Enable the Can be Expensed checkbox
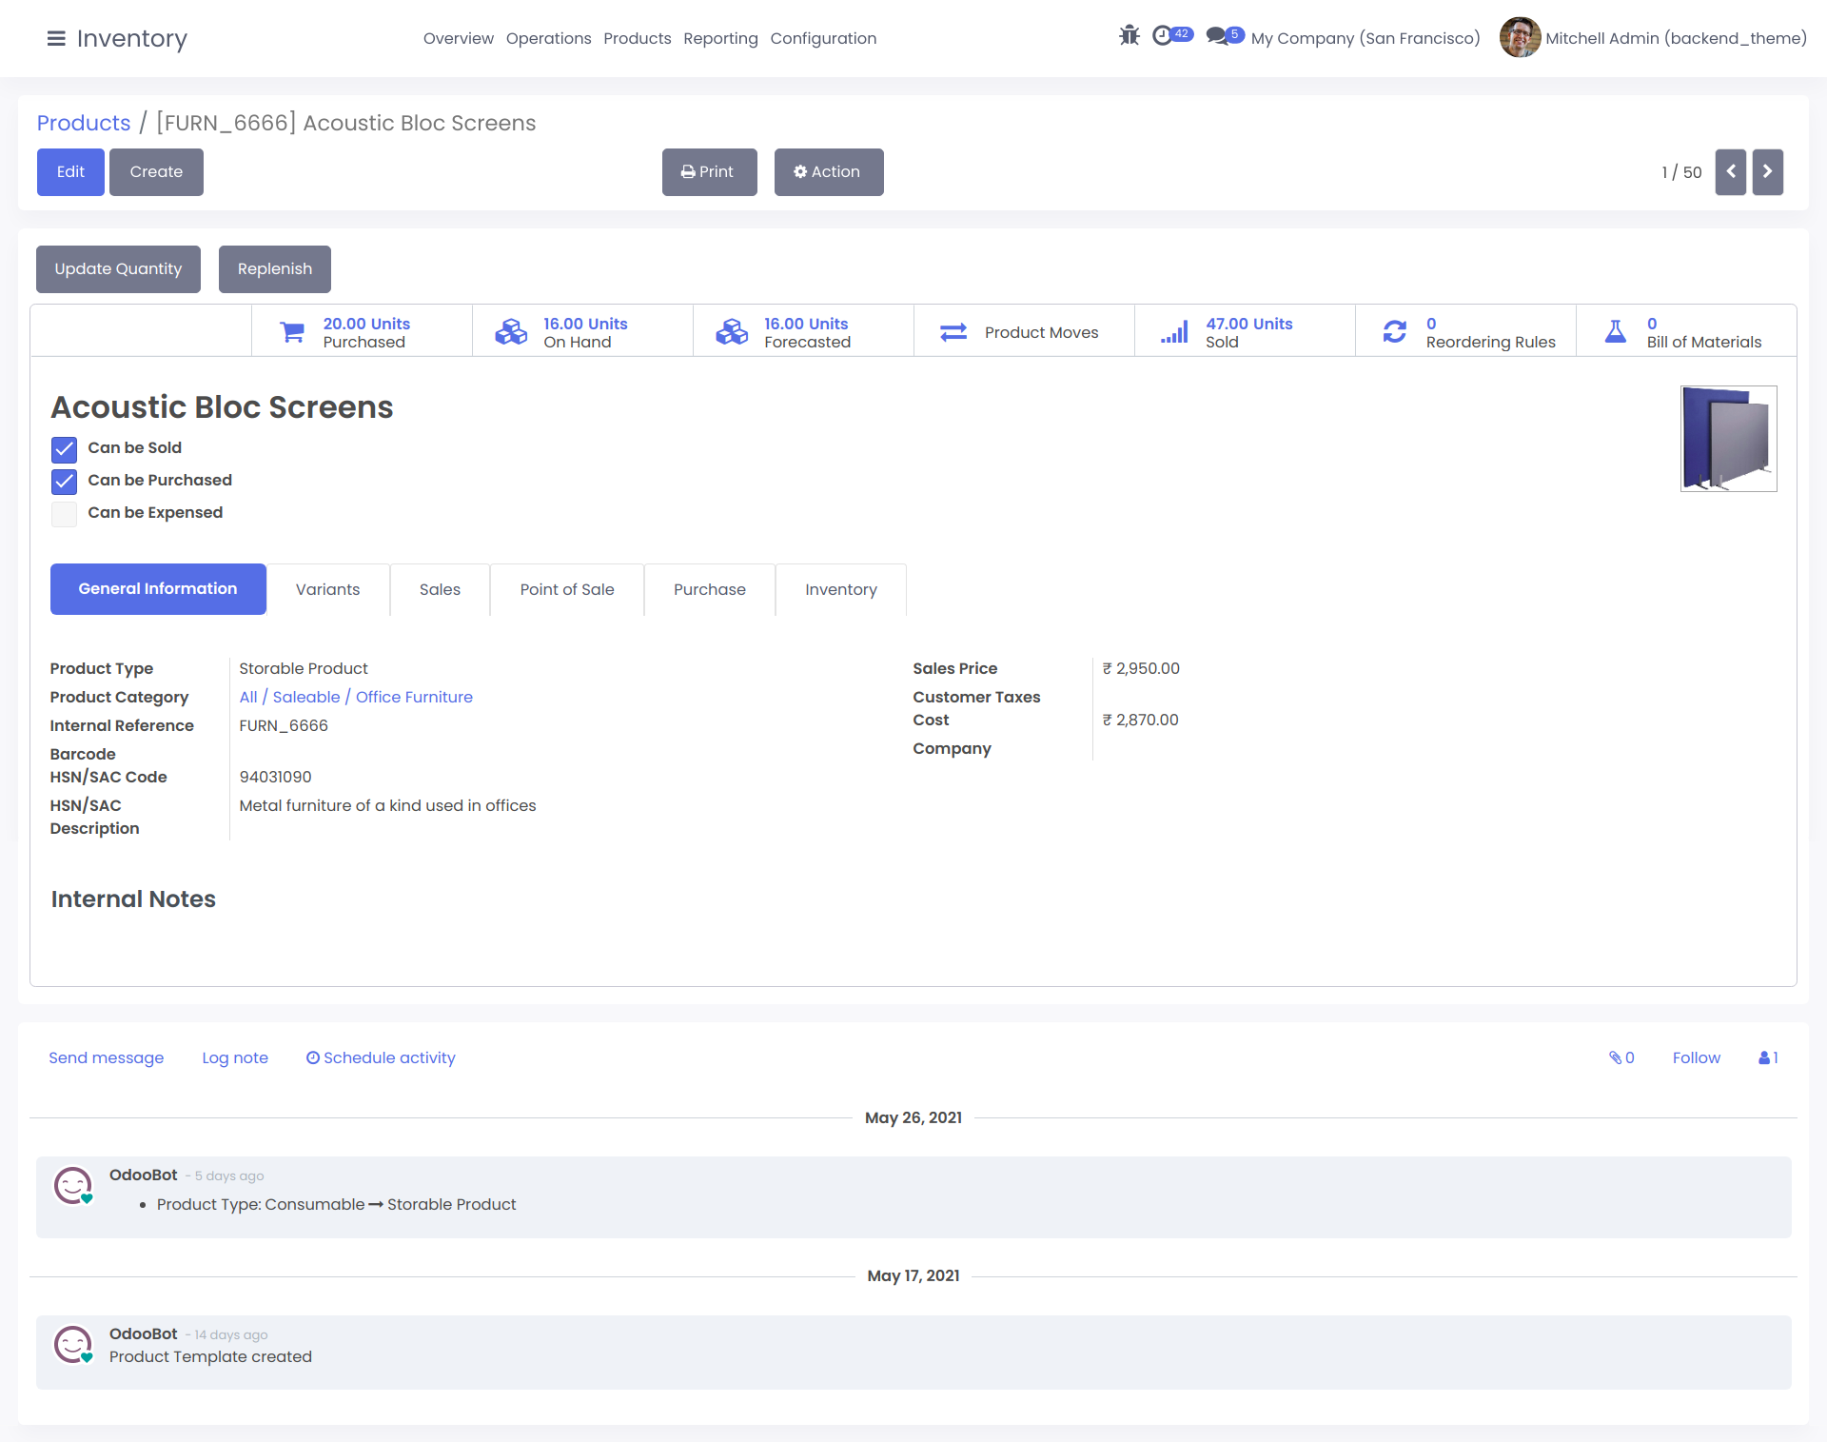This screenshot has width=1827, height=1442. tap(64, 514)
